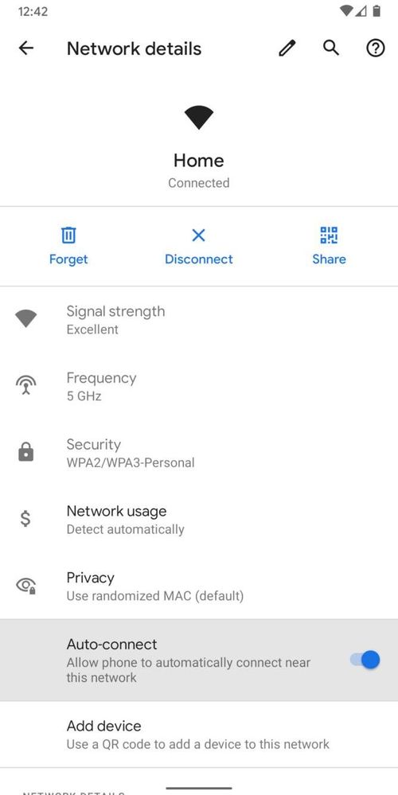This screenshot has height=795, width=398.
Task: Open Network usage setting options
Action: tap(199, 519)
